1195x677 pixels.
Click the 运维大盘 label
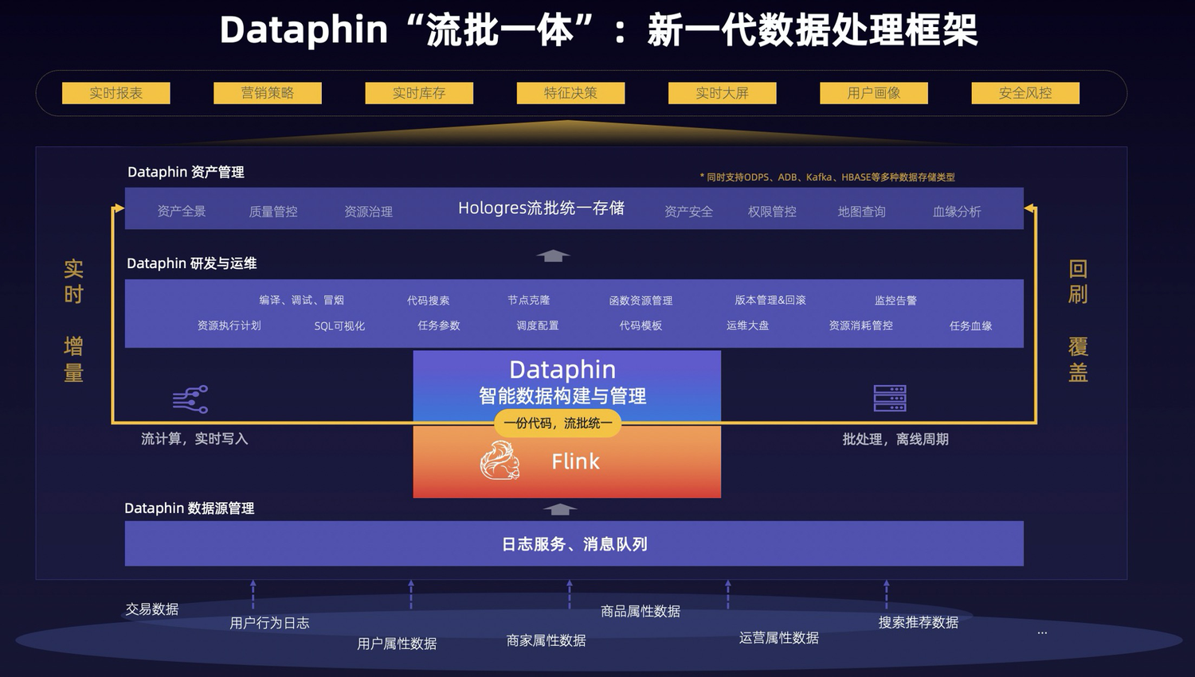pyautogui.click(x=747, y=325)
